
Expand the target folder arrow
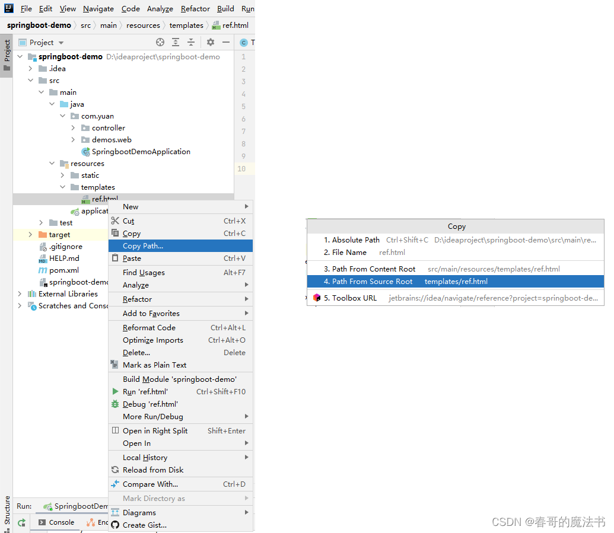pyautogui.click(x=30, y=235)
